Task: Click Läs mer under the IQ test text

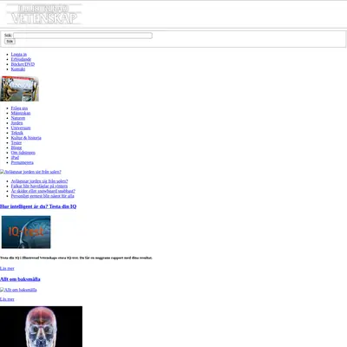Action: [x=7, y=268]
